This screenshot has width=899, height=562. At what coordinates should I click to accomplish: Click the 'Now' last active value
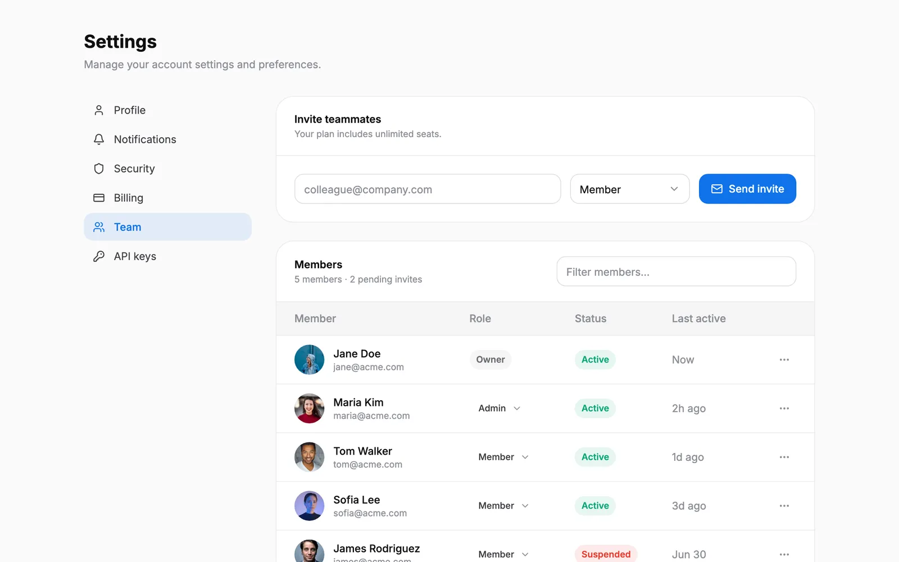tap(683, 360)
